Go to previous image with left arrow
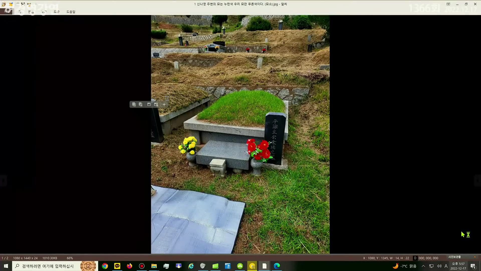Viewport: 481px width, 271px height. (x=3, y=180)
